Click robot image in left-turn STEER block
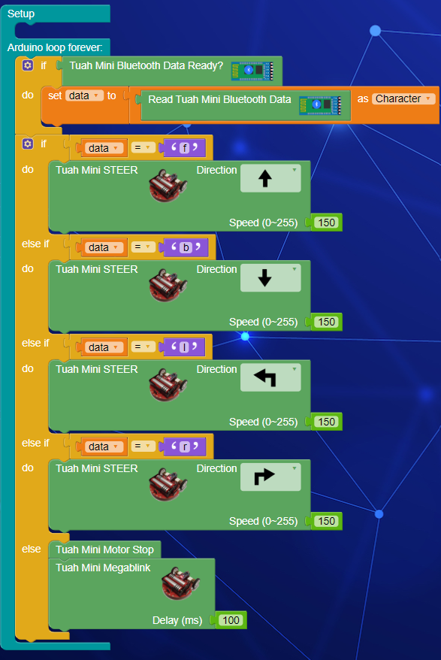The image size is (441, 660). (x=168, y=385)
